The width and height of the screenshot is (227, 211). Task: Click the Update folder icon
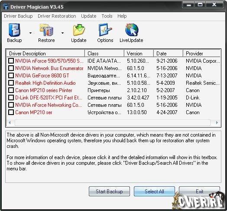tap(79, 30)
